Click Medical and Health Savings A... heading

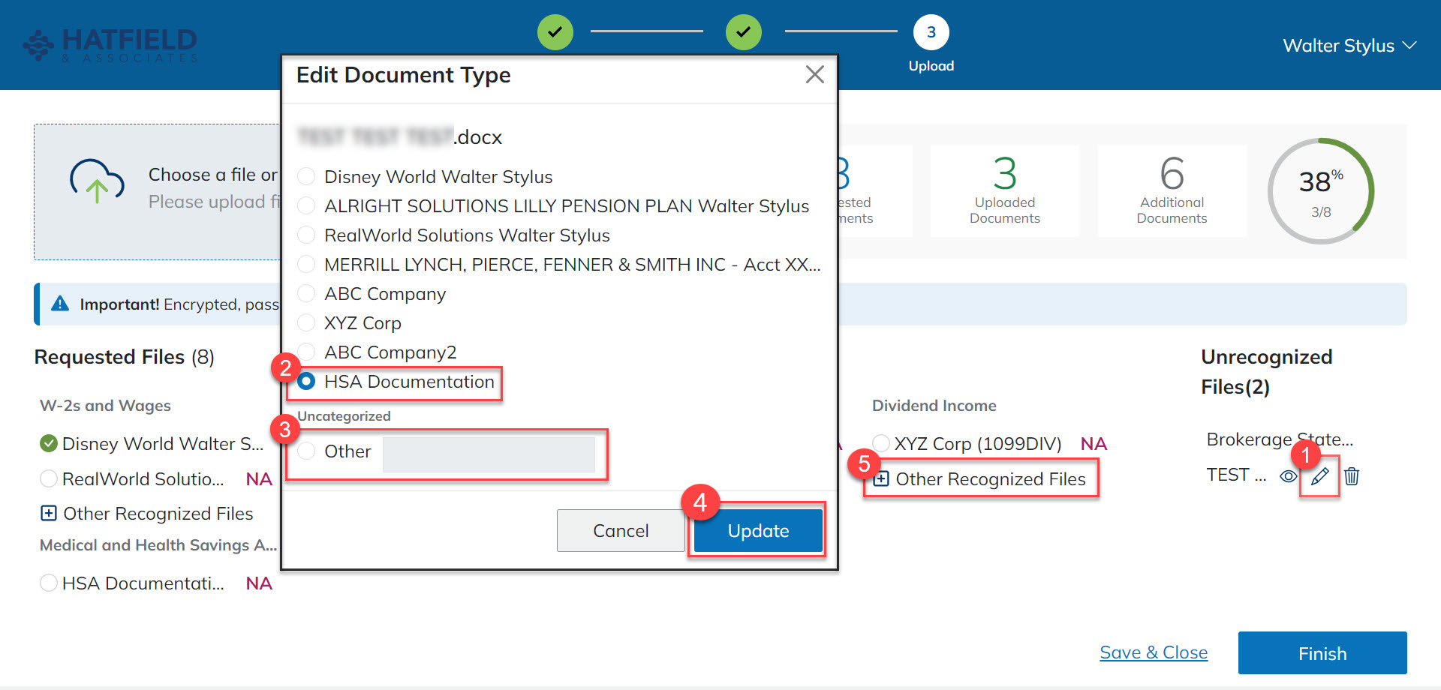click(158, 545)
